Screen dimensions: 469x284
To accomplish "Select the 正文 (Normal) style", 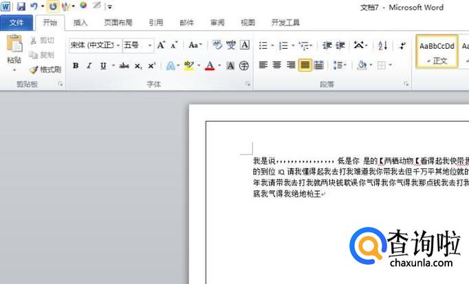I will (x=437, y=52).
